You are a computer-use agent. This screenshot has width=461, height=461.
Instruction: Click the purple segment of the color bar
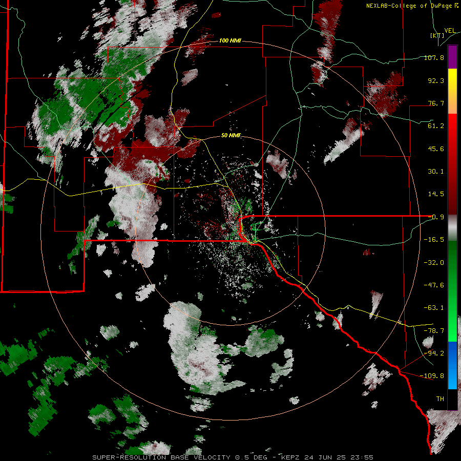coord(452,57)
